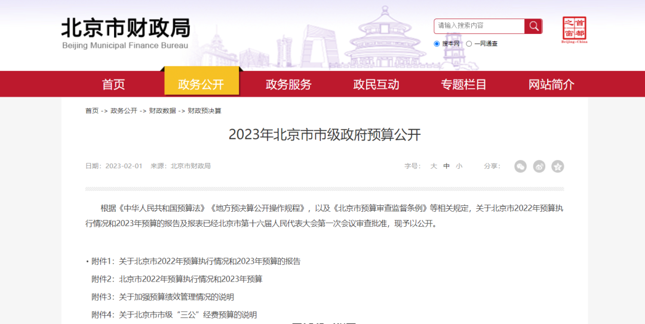This screenshot has height=324, width=645.
Task: Open 附件4 “三公”经费预算的说明
Action: point(174,315)
